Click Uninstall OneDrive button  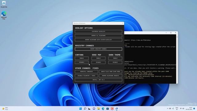coord(86,72)
